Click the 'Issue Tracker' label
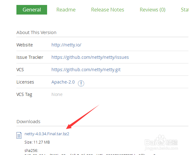 [30, 57]
